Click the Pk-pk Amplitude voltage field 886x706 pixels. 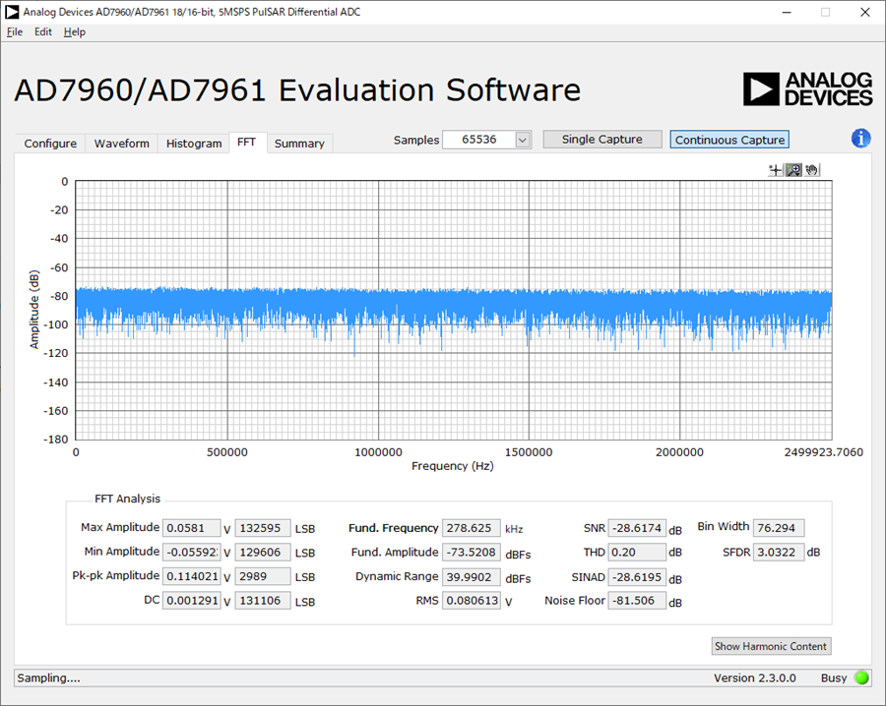point(192,576)
